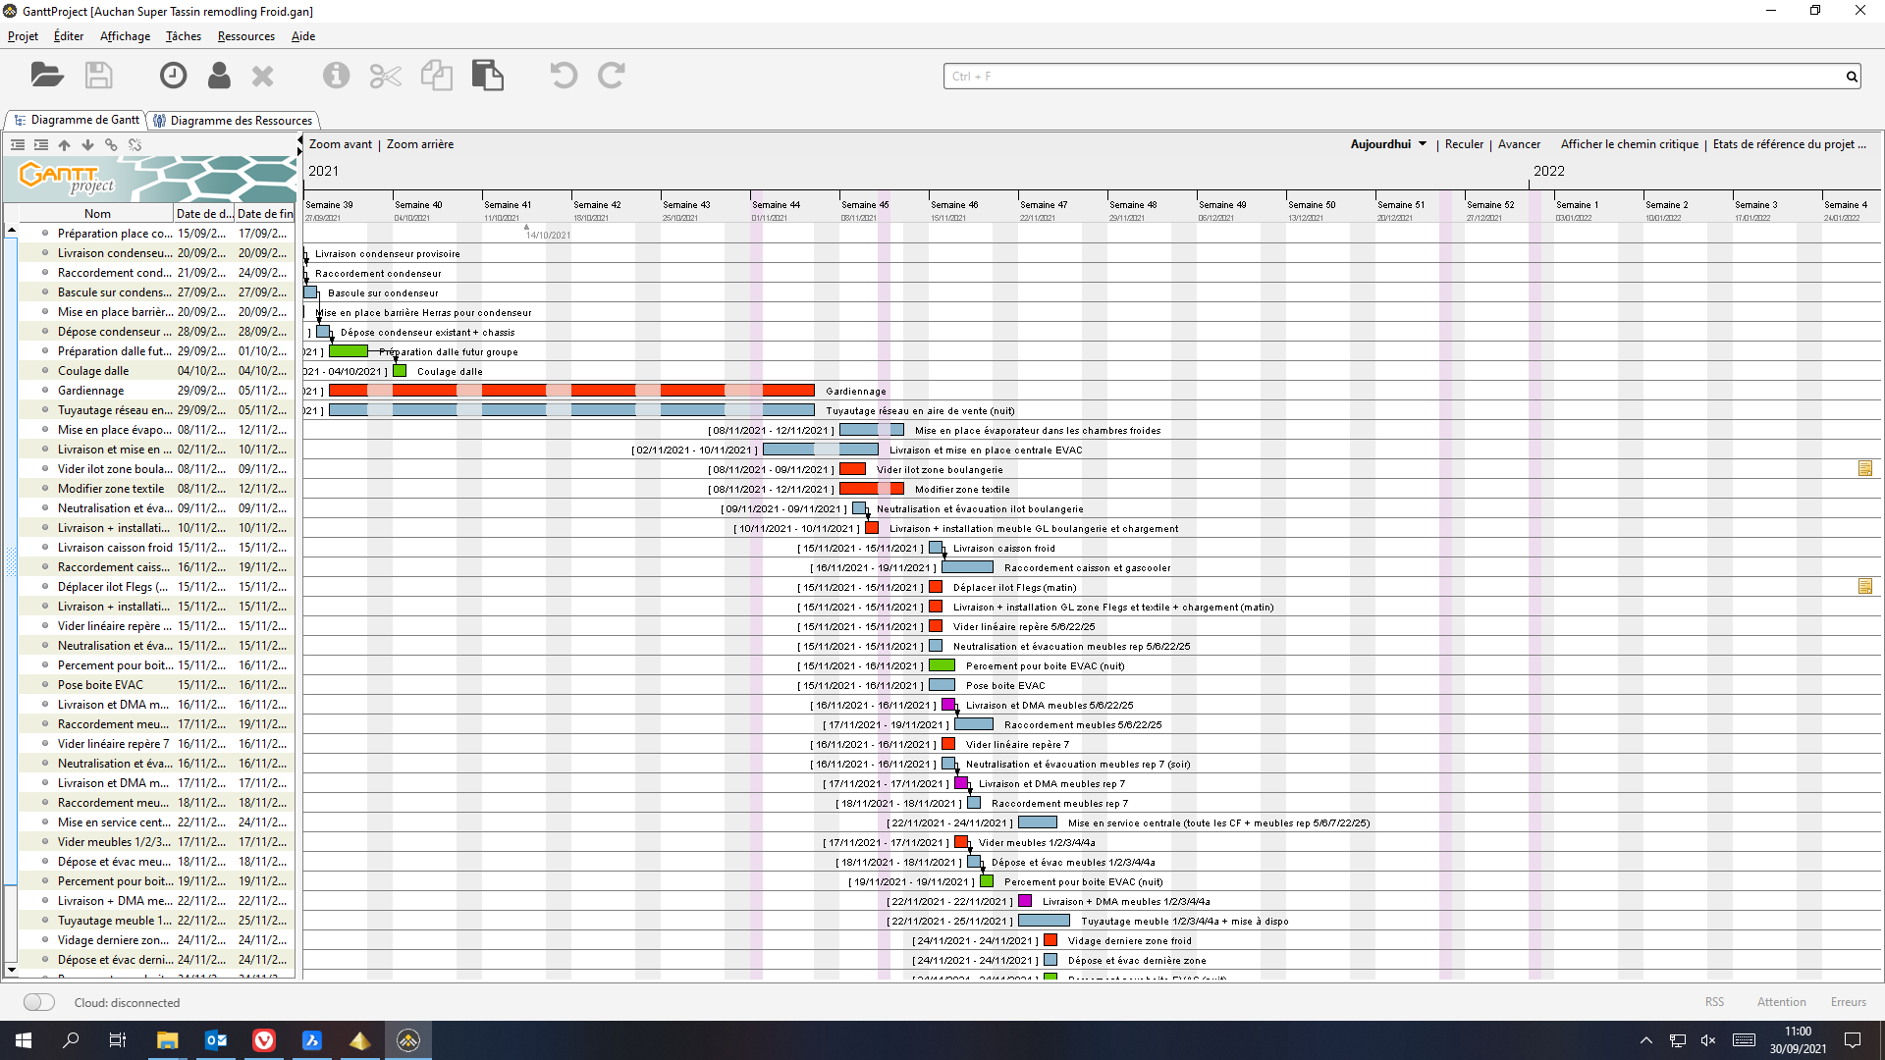Viewport: 1885px width, 1060px height.
Task: Open the Aujourd'hui dropdown arrow
Action: [1423, 143]
